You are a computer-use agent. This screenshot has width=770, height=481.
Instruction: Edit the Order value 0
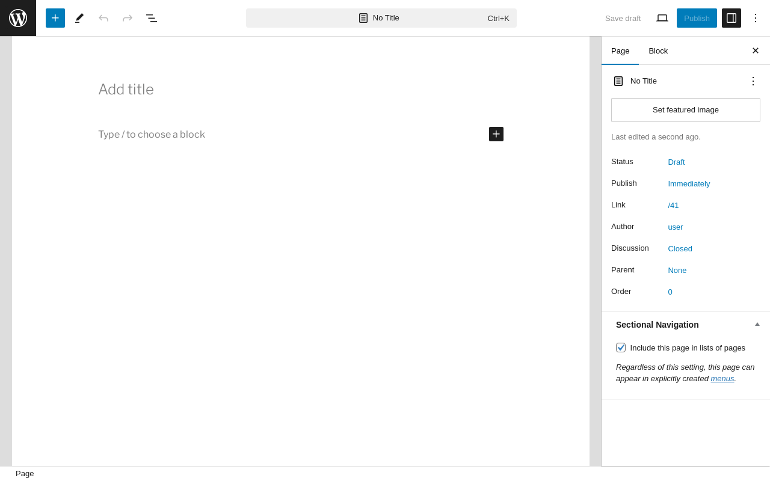670,292
